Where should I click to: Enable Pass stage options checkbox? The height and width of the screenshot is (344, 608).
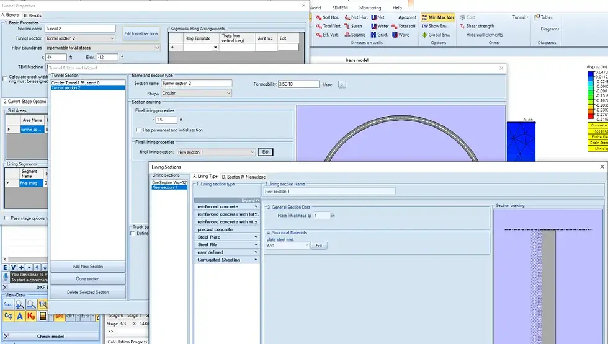click(x=6, y=218)
